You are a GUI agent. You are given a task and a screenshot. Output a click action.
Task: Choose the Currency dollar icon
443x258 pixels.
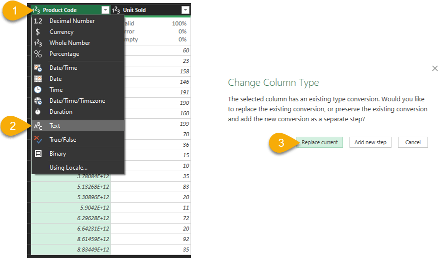[x=38, y=32]
